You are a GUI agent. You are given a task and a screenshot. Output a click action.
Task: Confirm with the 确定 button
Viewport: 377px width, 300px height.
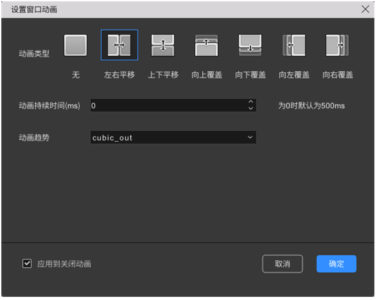click(x=337, y=264)
